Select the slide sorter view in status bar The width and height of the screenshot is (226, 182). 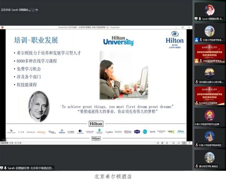coord(179,143)
